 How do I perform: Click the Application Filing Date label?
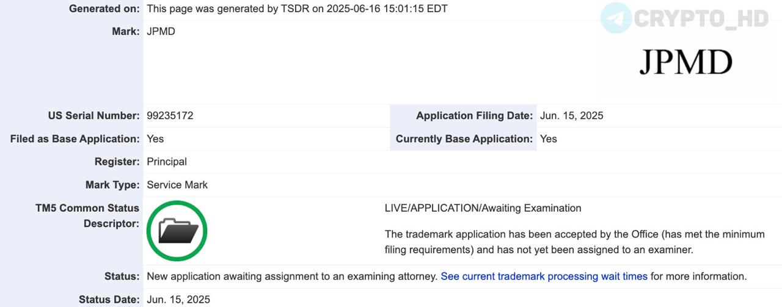475,116
